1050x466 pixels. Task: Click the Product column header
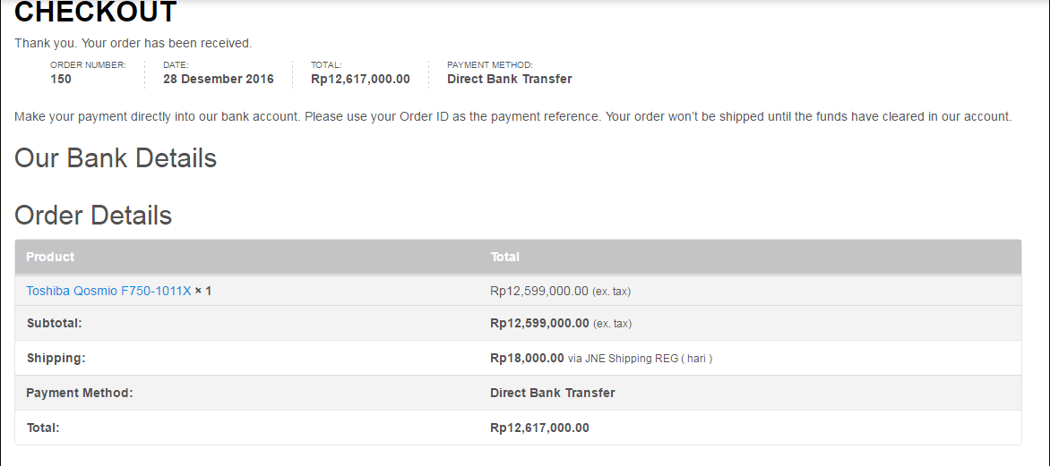[x=50, y=257]
